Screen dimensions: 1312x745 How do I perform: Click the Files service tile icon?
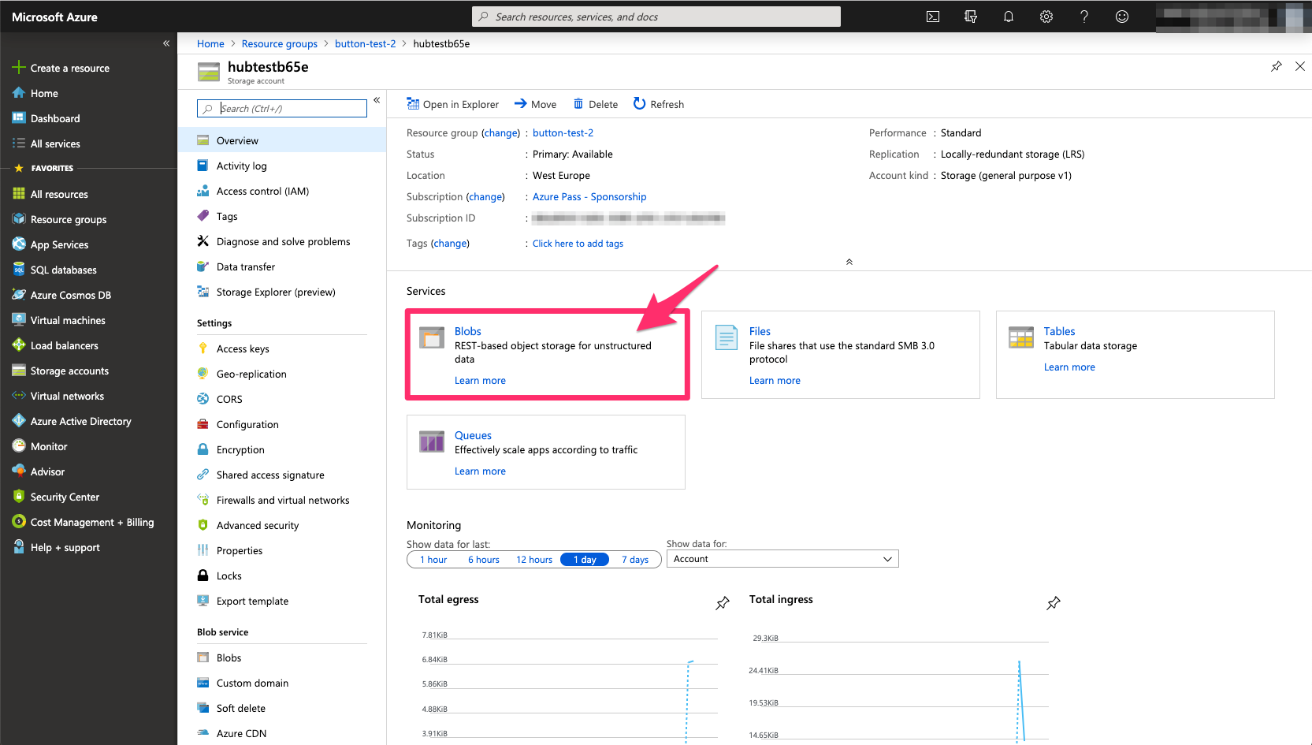point(727,337)
